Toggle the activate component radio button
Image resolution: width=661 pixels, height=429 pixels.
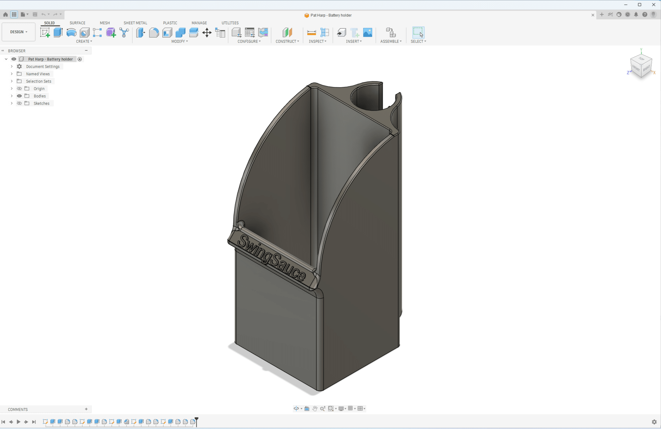80,59
